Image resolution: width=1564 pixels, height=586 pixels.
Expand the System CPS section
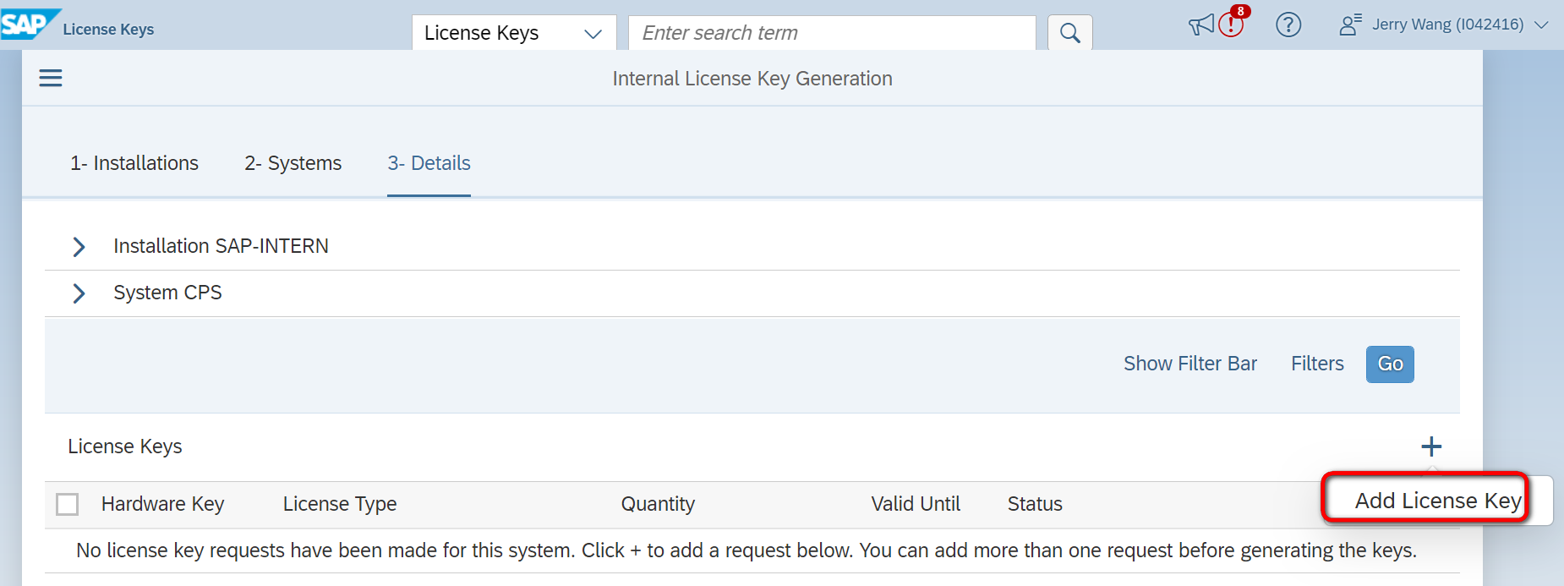coord(79,293)
